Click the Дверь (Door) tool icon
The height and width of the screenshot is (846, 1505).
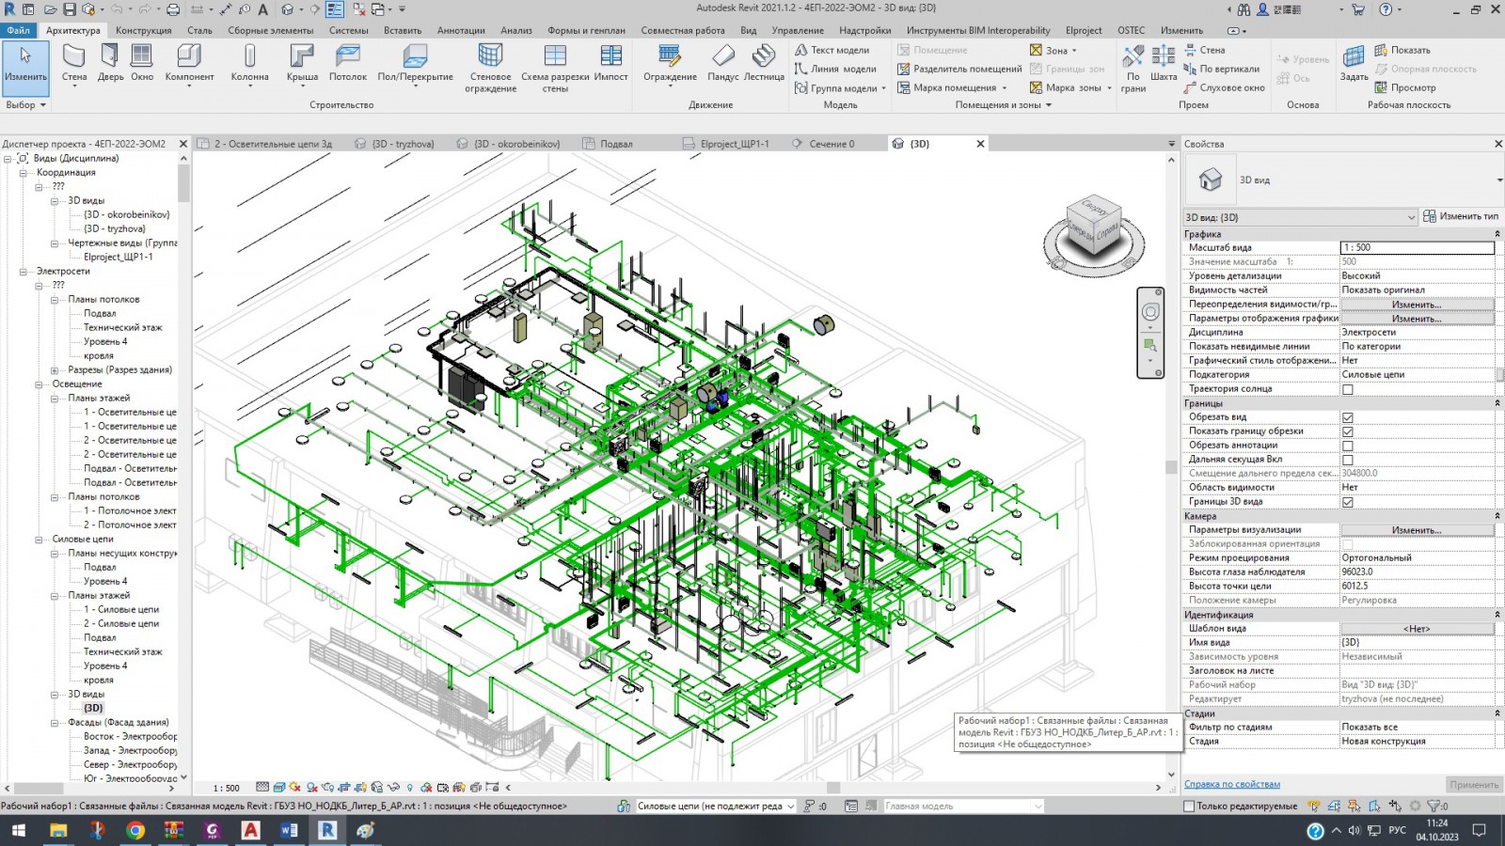pyautogui.click(x=110, y=62)
